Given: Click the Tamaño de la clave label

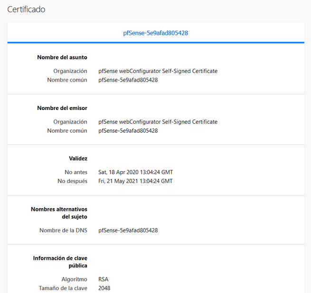Looking at the screenshot, I should point(63,288).
